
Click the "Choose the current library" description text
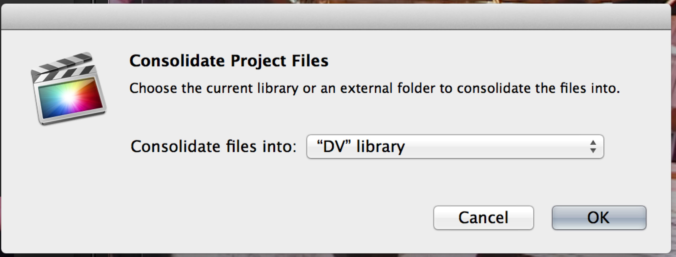pyautogui.click(x=214, y=88)
